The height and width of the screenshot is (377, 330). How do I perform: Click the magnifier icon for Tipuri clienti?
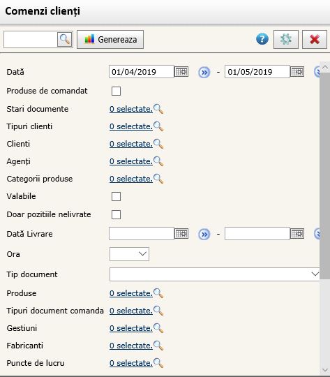click(x=158, y=126)
